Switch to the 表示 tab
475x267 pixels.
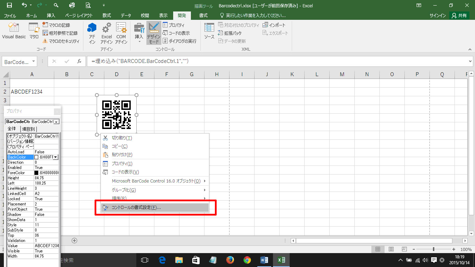point(163,16)
